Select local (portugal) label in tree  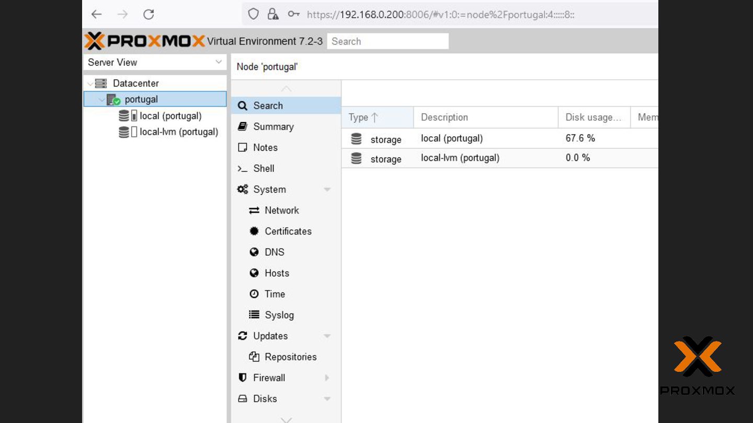(170, 116)
